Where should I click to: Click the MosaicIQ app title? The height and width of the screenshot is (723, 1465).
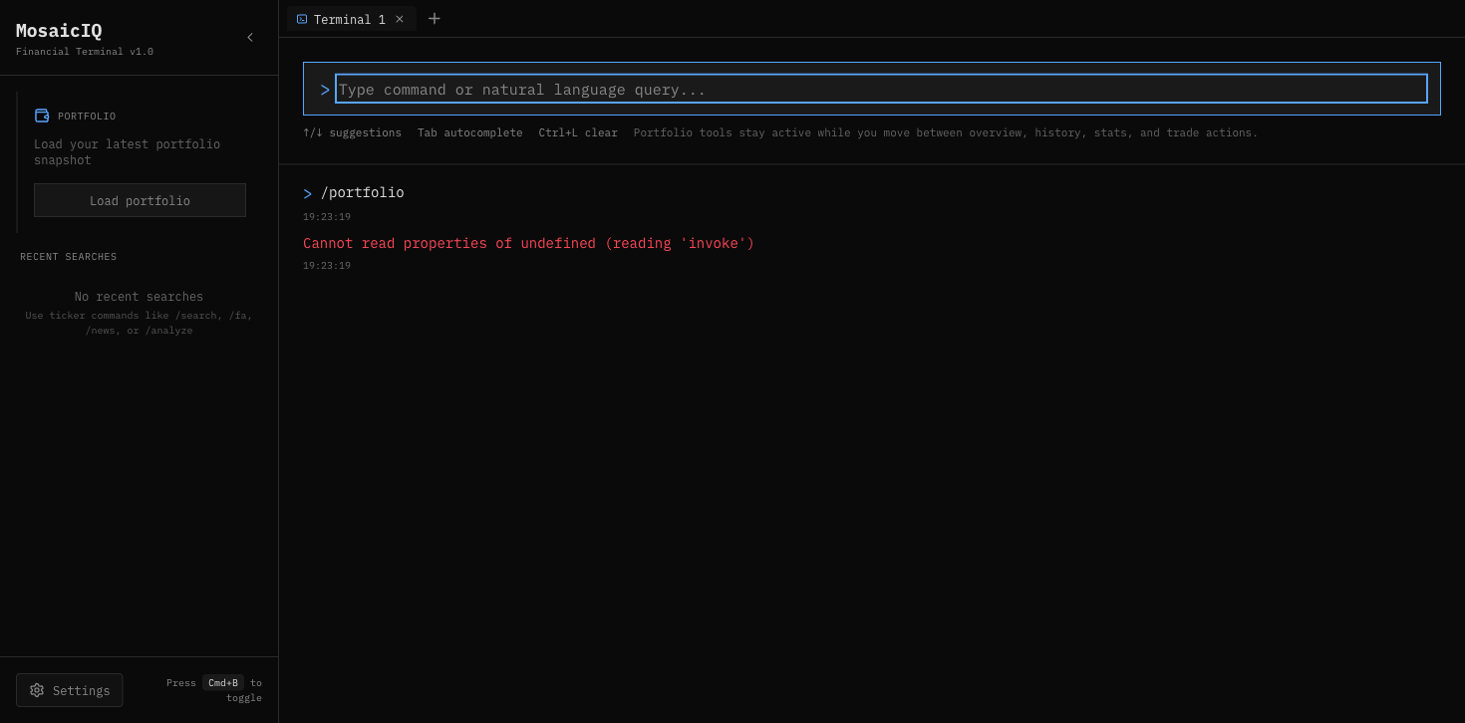[59, 30]
